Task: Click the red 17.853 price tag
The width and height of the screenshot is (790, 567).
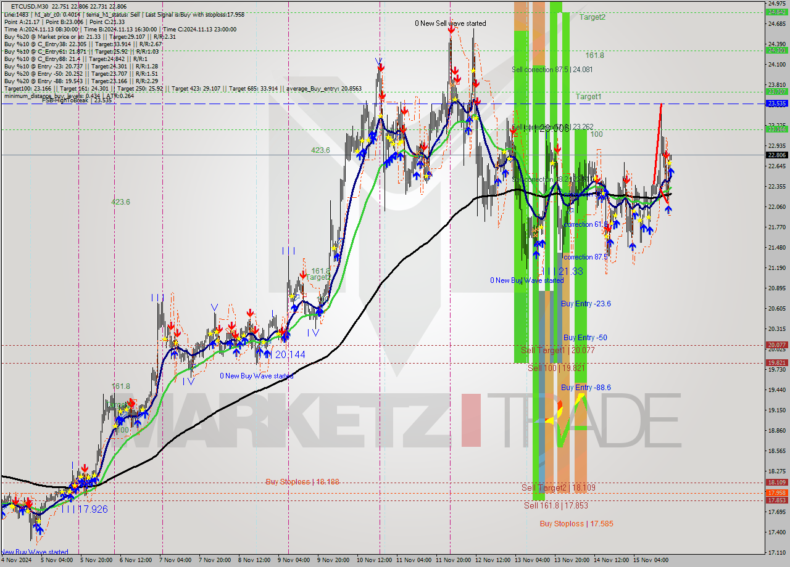Action: coord(776,500)
